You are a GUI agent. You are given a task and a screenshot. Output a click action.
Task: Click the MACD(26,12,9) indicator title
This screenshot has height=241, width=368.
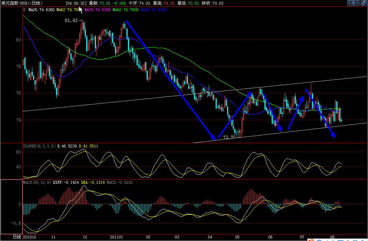(x=37, y=182)
